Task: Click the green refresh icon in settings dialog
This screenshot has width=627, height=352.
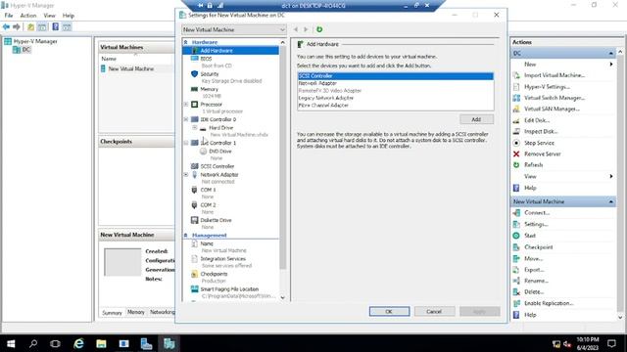Action: (x=319, y=29)
